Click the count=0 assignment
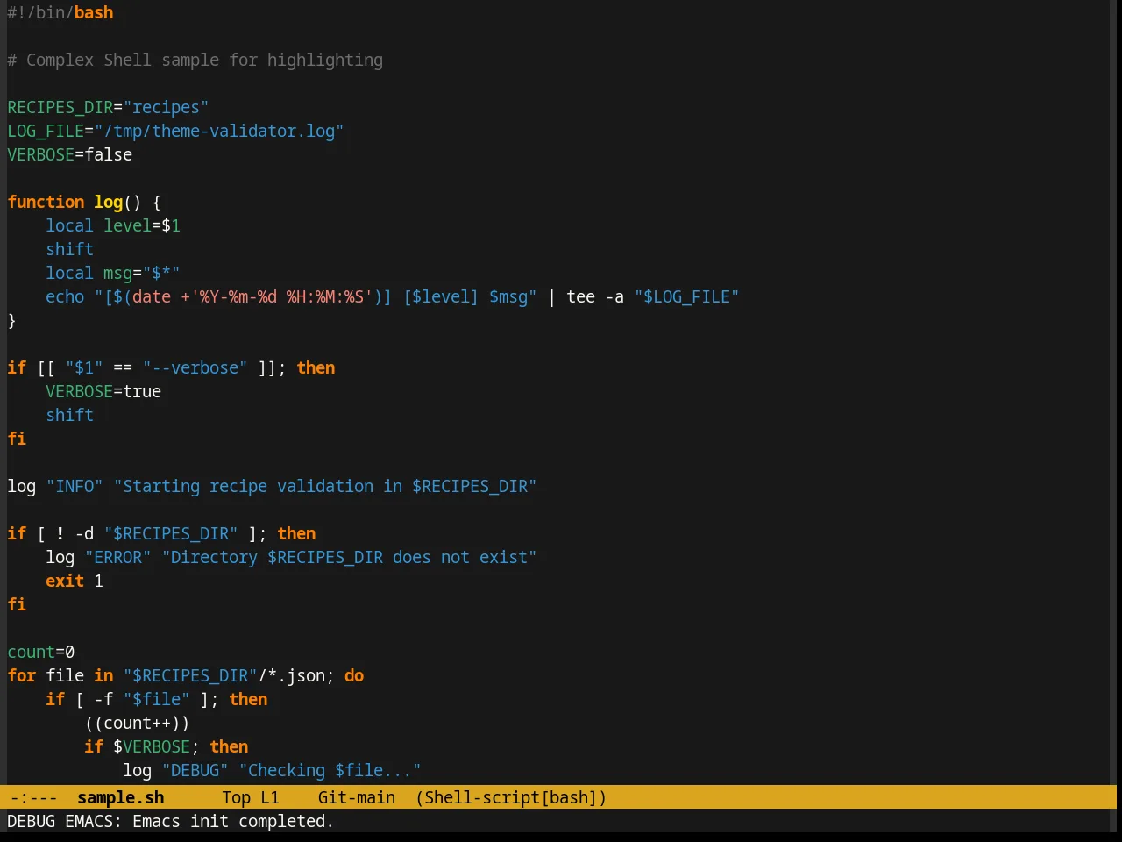 point(41,652)
